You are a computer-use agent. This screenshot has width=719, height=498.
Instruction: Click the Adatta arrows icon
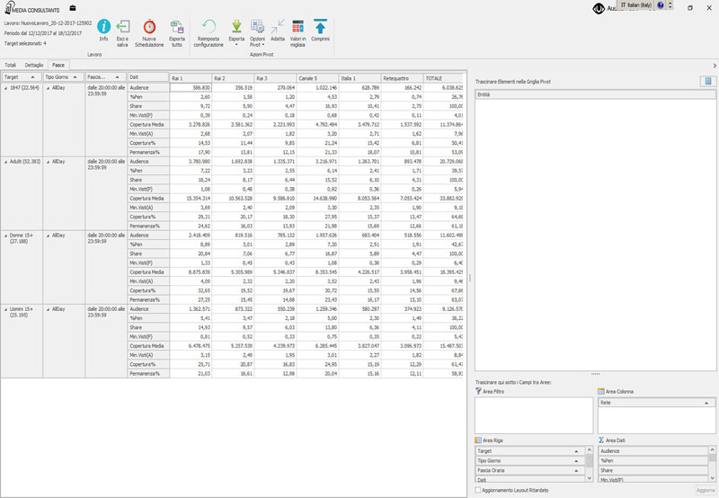tap(278, 27)
